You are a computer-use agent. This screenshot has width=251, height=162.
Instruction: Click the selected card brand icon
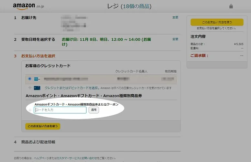pyautogui.click(x=37, y=79)
